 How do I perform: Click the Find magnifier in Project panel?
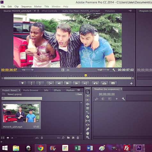(x=63, y=138)
